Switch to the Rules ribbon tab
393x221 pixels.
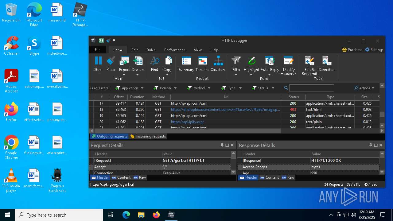[x=151, y=50]
